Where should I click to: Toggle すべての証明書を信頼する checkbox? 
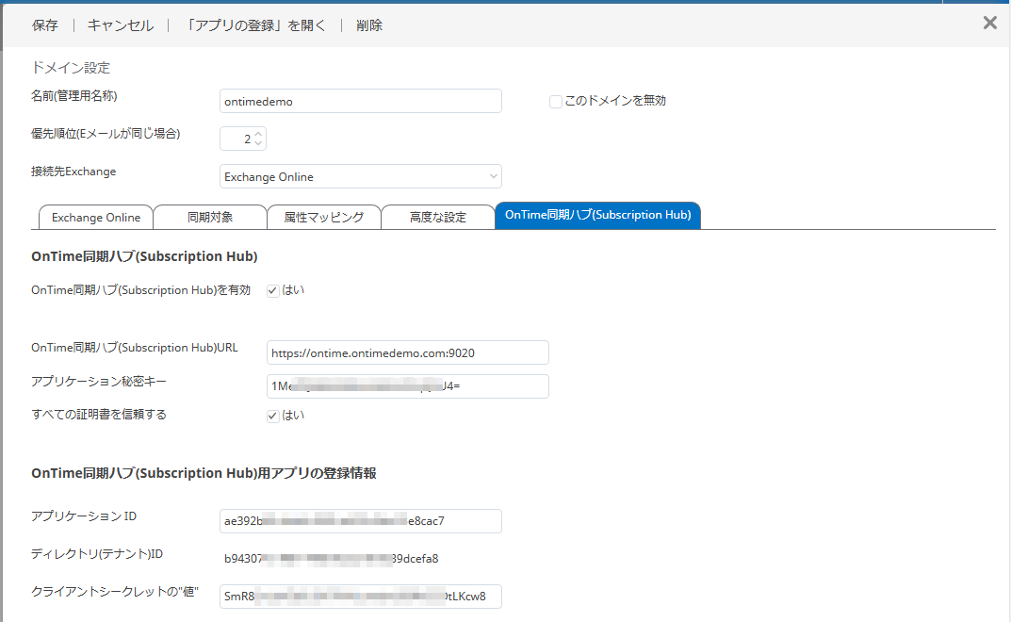click(273, 416)
